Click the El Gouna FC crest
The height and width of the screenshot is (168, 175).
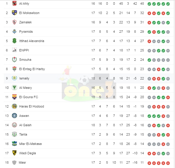tap(14, 97)
